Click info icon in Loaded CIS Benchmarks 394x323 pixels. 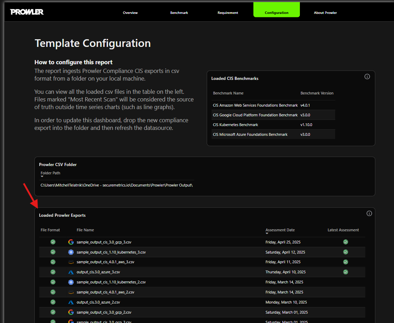coord(367,77)
